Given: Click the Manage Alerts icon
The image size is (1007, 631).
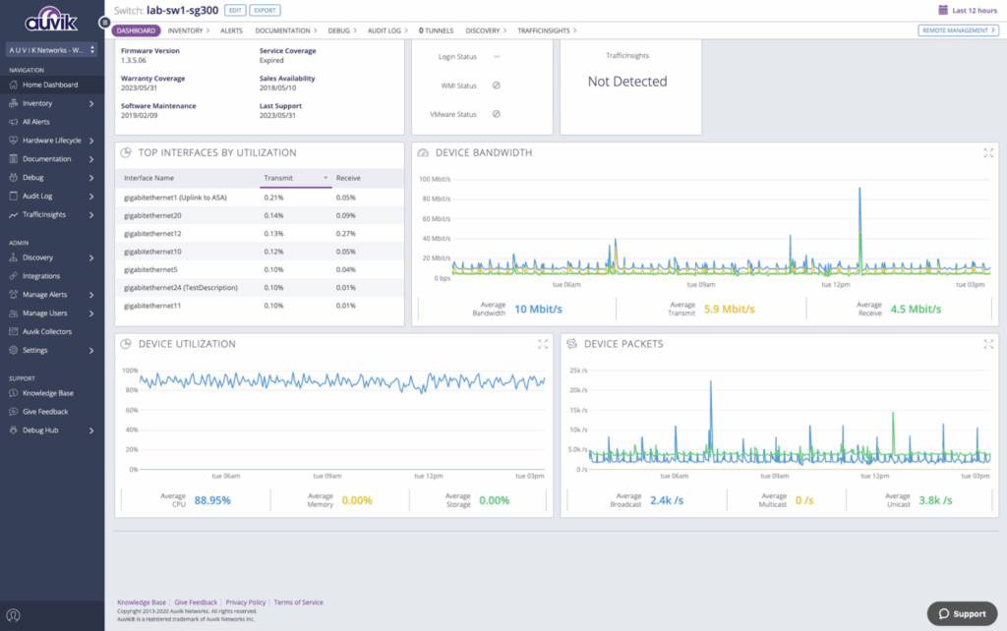Looking at the screenshot, I should click(x=14, y=295).
